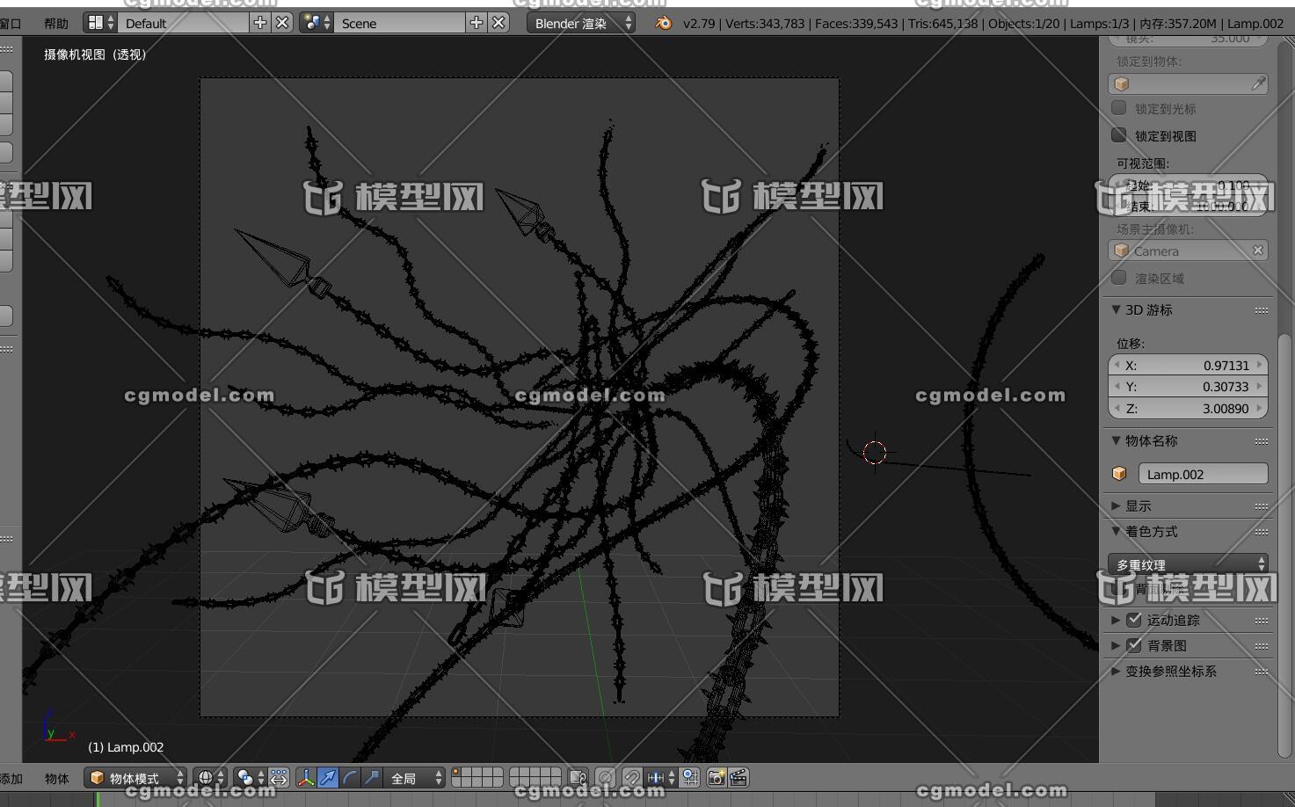
Task: Click the Blender logo icon in header
Action: click(x=664, y=24)
